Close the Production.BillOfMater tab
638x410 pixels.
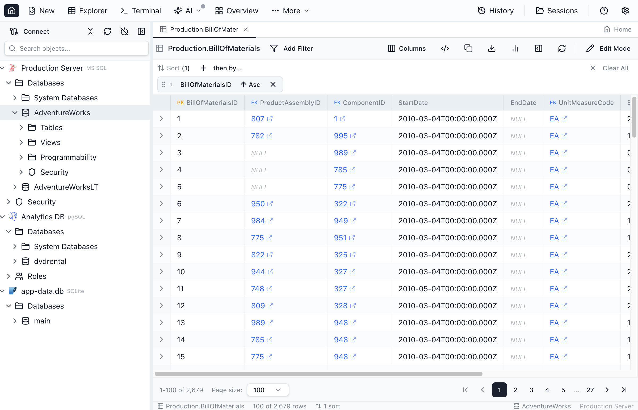click(x=245, y=29)
